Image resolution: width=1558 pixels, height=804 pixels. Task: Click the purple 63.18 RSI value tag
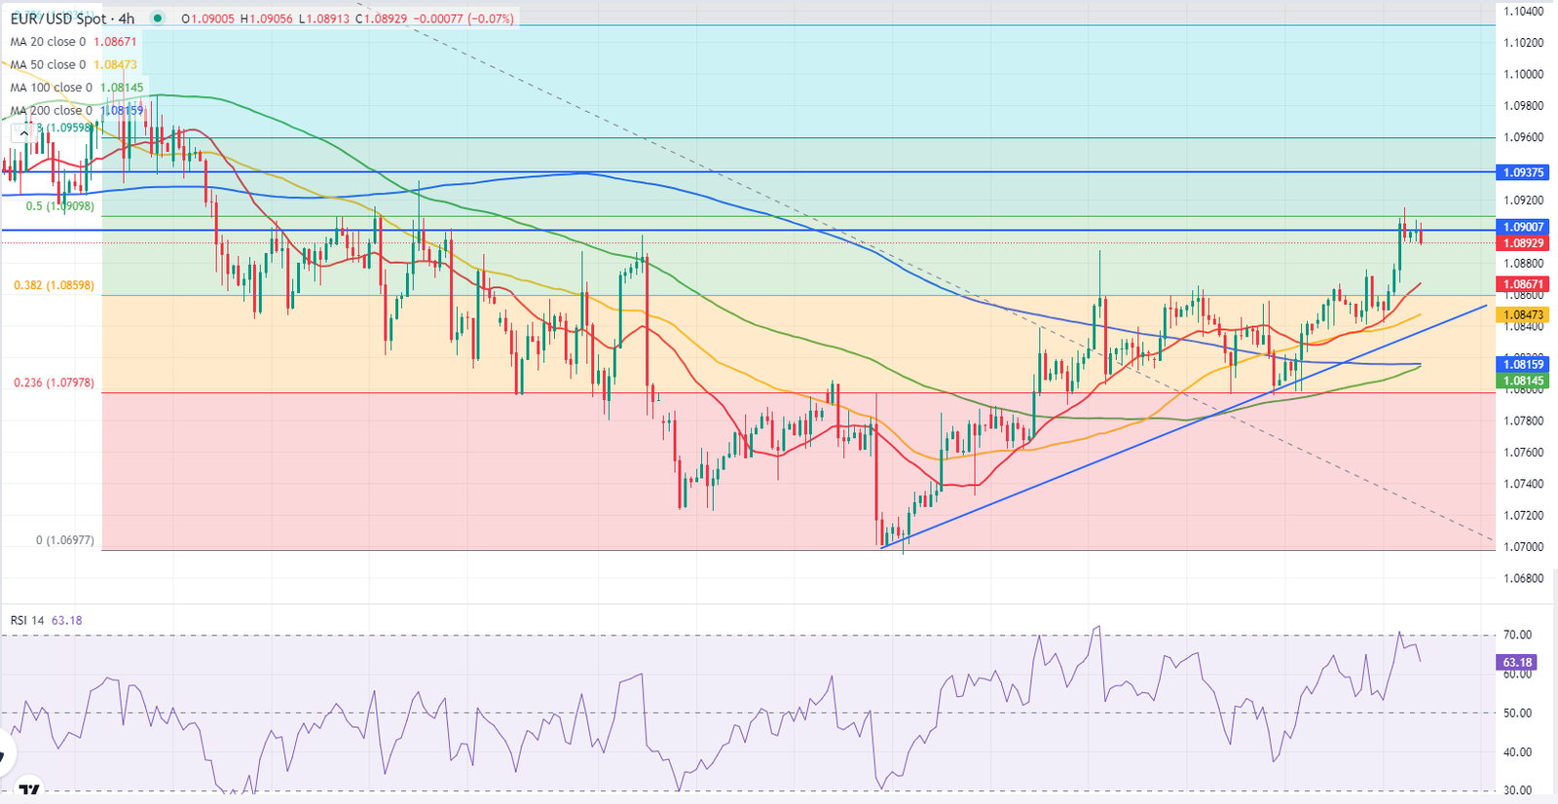pos(1516,662)
